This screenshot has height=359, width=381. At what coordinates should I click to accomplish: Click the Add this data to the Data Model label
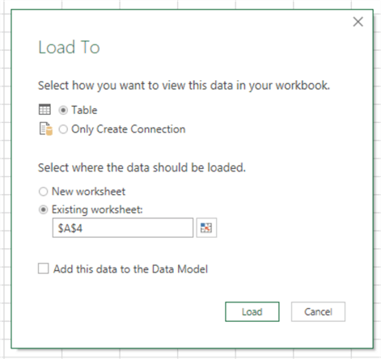click(130, 269)
